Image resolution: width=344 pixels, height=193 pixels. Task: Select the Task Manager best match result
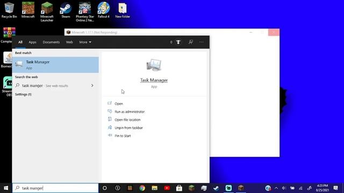[x=55, y=65]
